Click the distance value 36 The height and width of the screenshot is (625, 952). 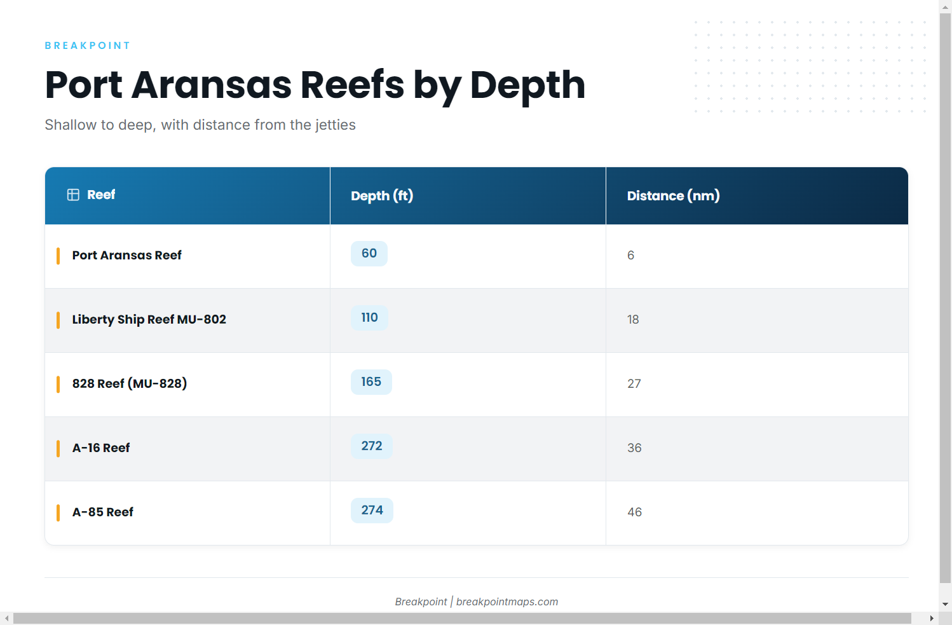634,448
